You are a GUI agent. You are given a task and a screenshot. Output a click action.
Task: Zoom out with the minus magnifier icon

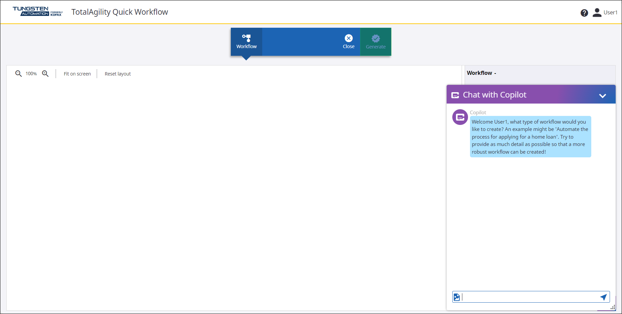tap(18, 73)
